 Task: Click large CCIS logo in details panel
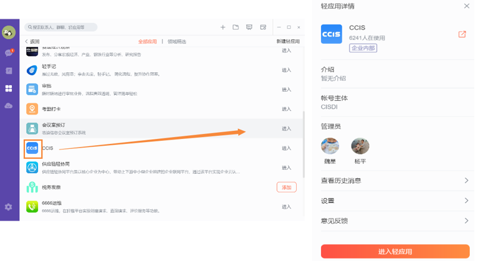tap(332, 34)
